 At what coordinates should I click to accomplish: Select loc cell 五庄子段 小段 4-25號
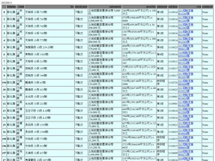[49, 118]
